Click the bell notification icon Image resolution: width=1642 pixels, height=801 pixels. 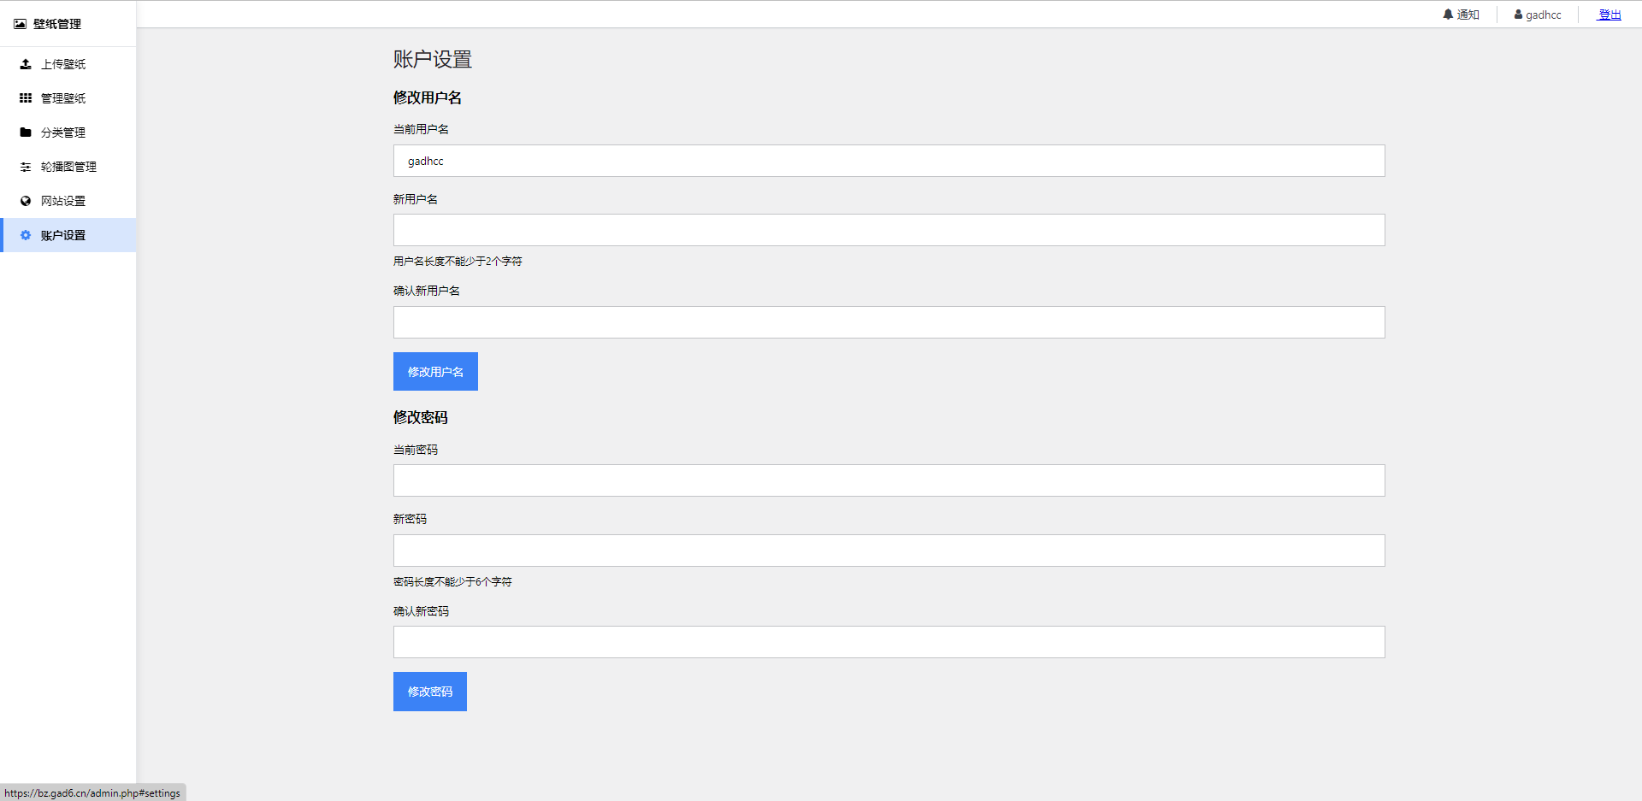[1448, 15]
